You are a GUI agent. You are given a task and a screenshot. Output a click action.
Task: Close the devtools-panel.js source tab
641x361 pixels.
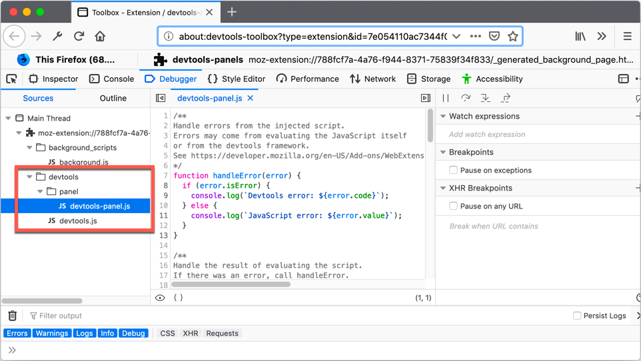point(250,98)
